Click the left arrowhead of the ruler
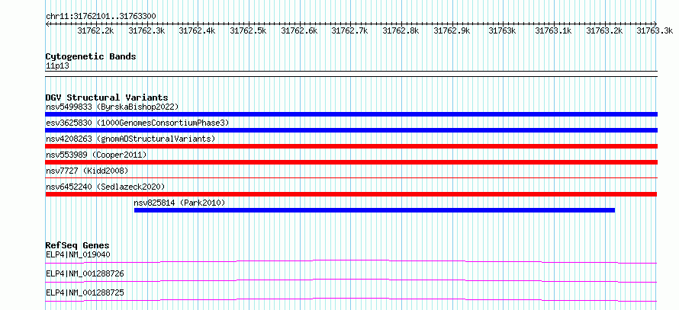This screenshot has height=310, width=679. [47, 24]
